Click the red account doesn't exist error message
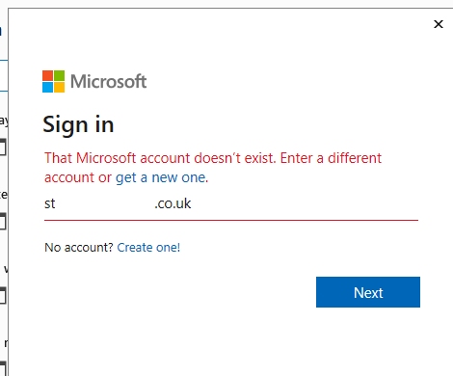This screenshot has width=453, height=376. 213,168
